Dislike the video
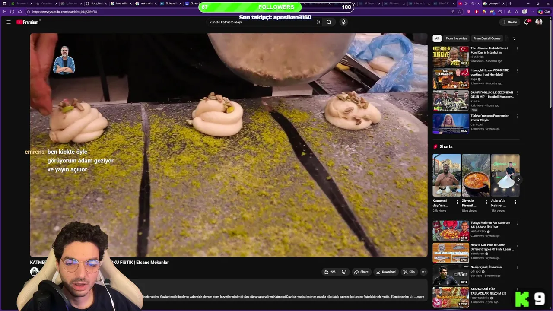Image resolution: width=553 pixels, height=311 pixels. [344, 272]
